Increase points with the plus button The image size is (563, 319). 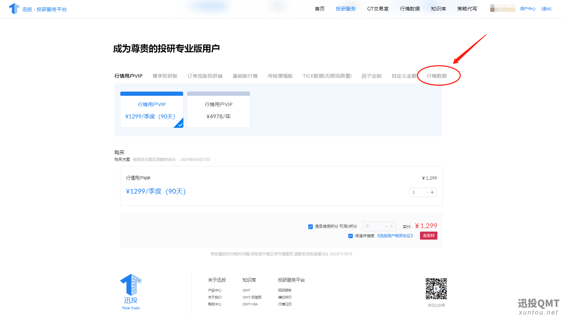pyautogui.click(x=391, y=226)
